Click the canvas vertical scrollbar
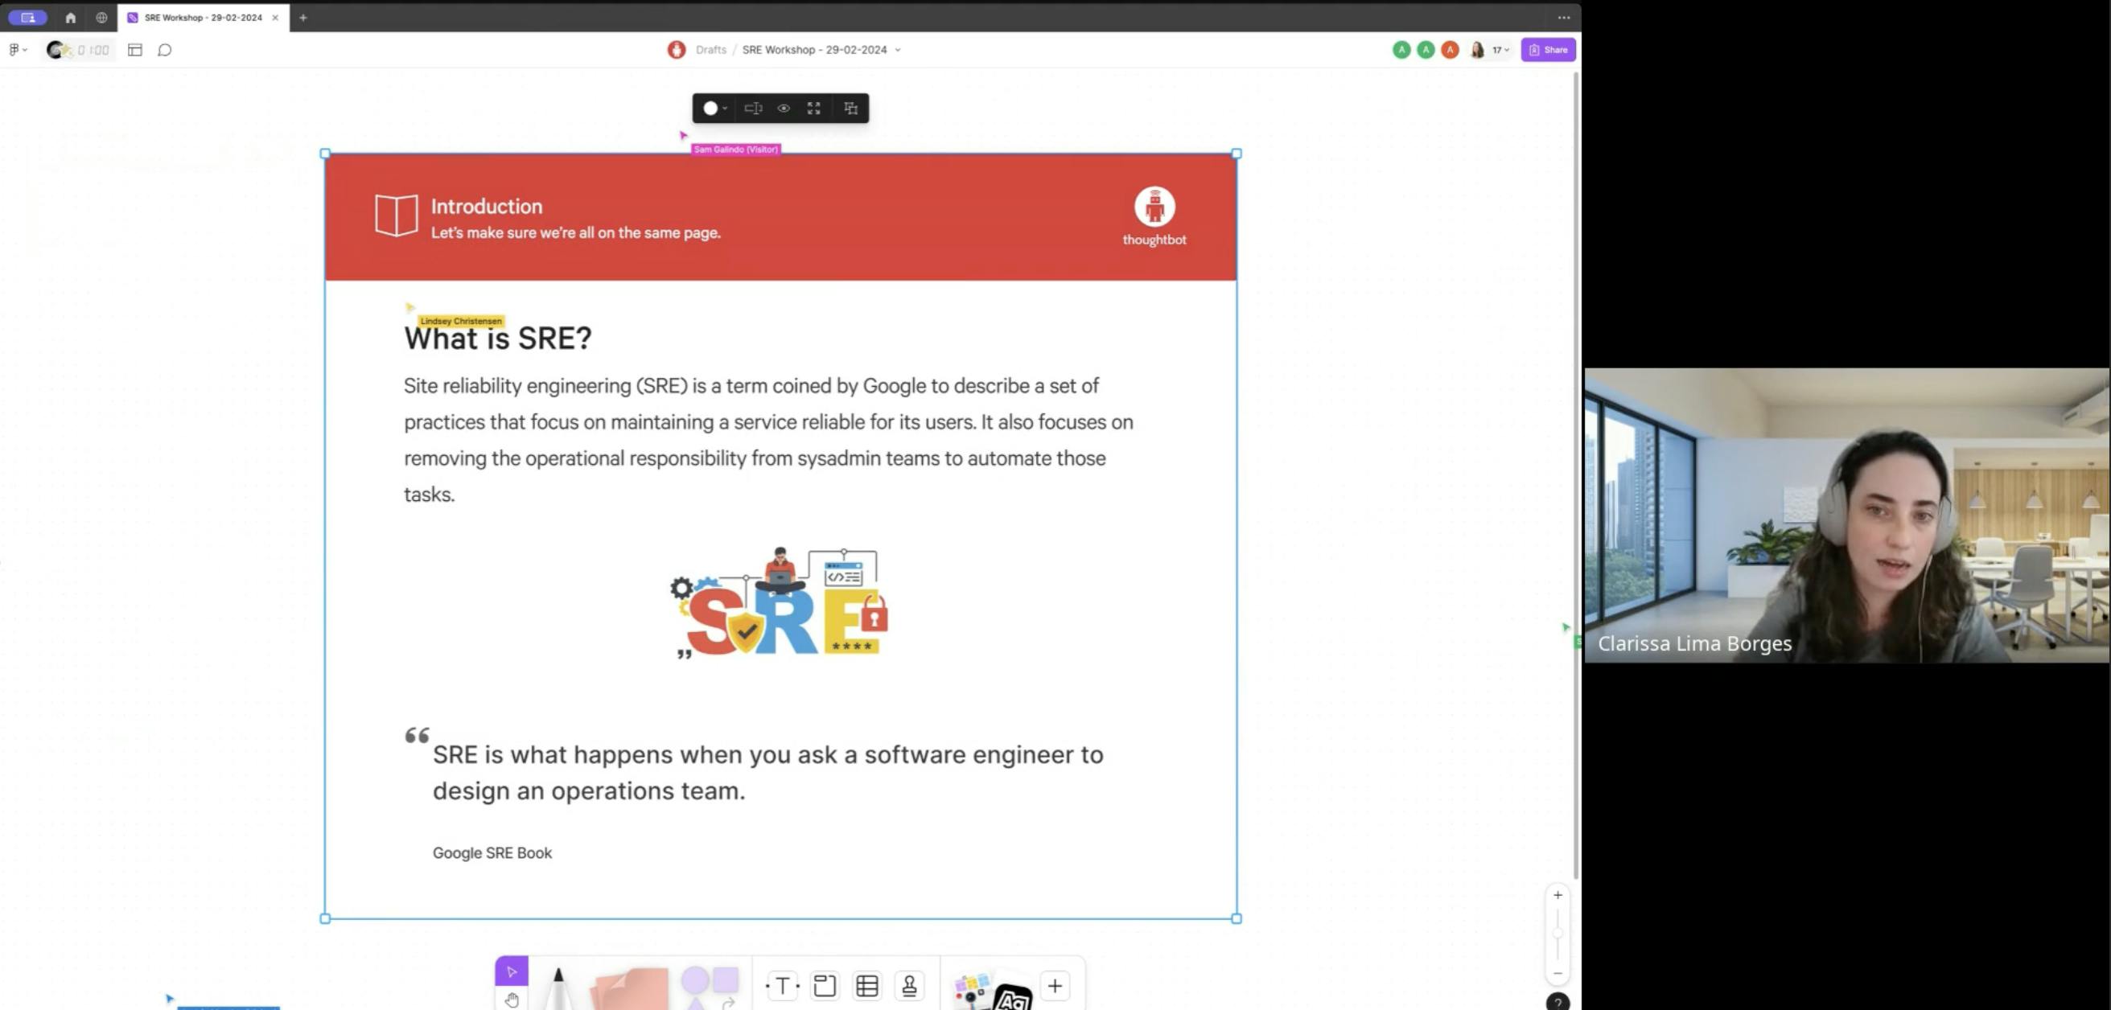Image resolution: width=2111 pixels, height=1010 pixels. 1575,475
